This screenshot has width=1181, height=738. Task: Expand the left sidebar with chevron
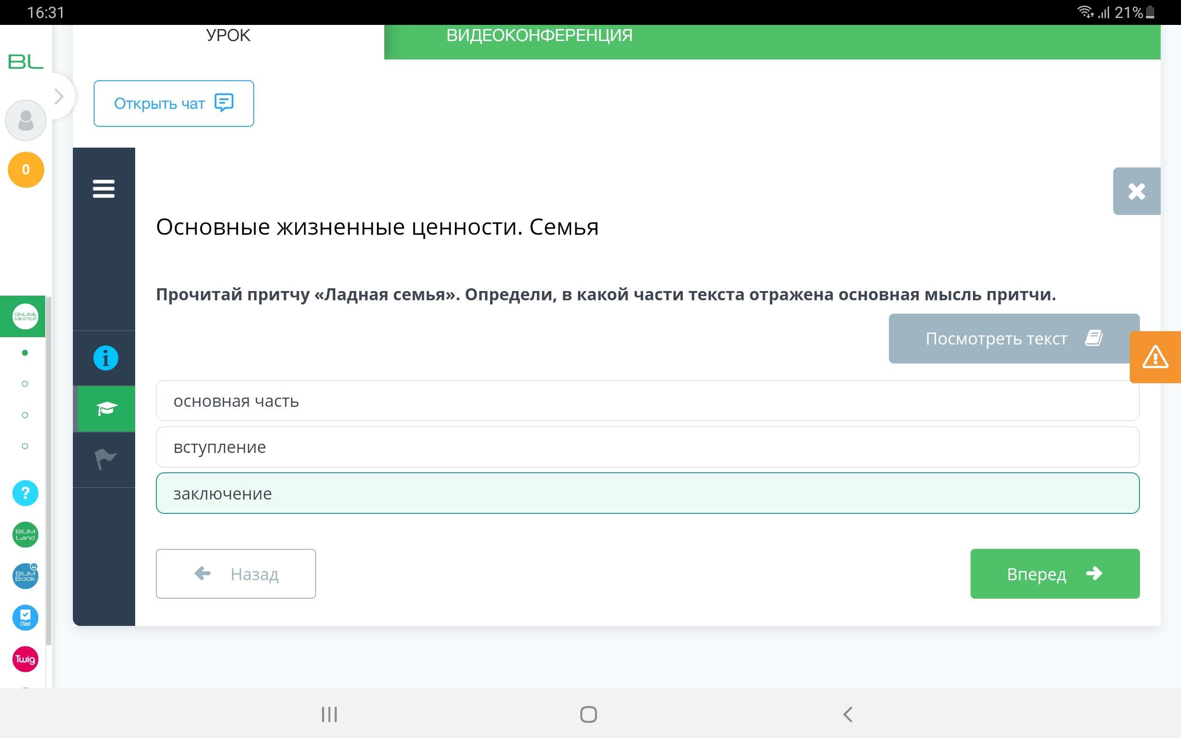coord(60,96)
